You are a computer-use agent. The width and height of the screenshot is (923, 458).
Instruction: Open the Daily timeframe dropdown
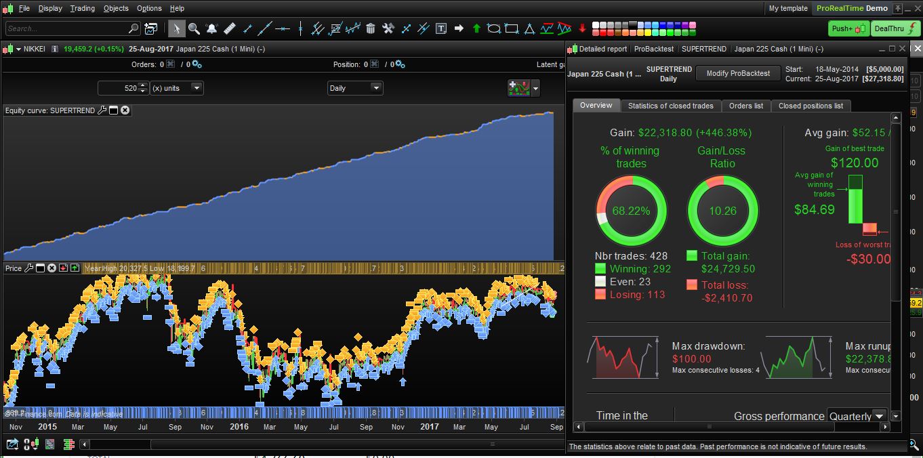coord(355,88)
